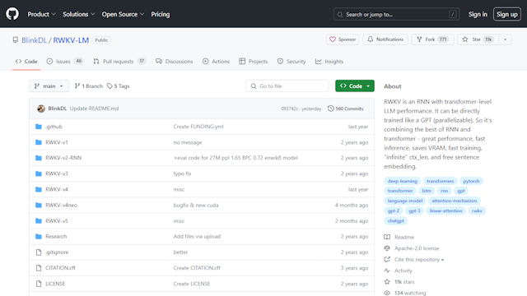Image resolution: width=527 pixels, height=296 pixels.
Task: Click the transformers topic tag
Action: 440,181
